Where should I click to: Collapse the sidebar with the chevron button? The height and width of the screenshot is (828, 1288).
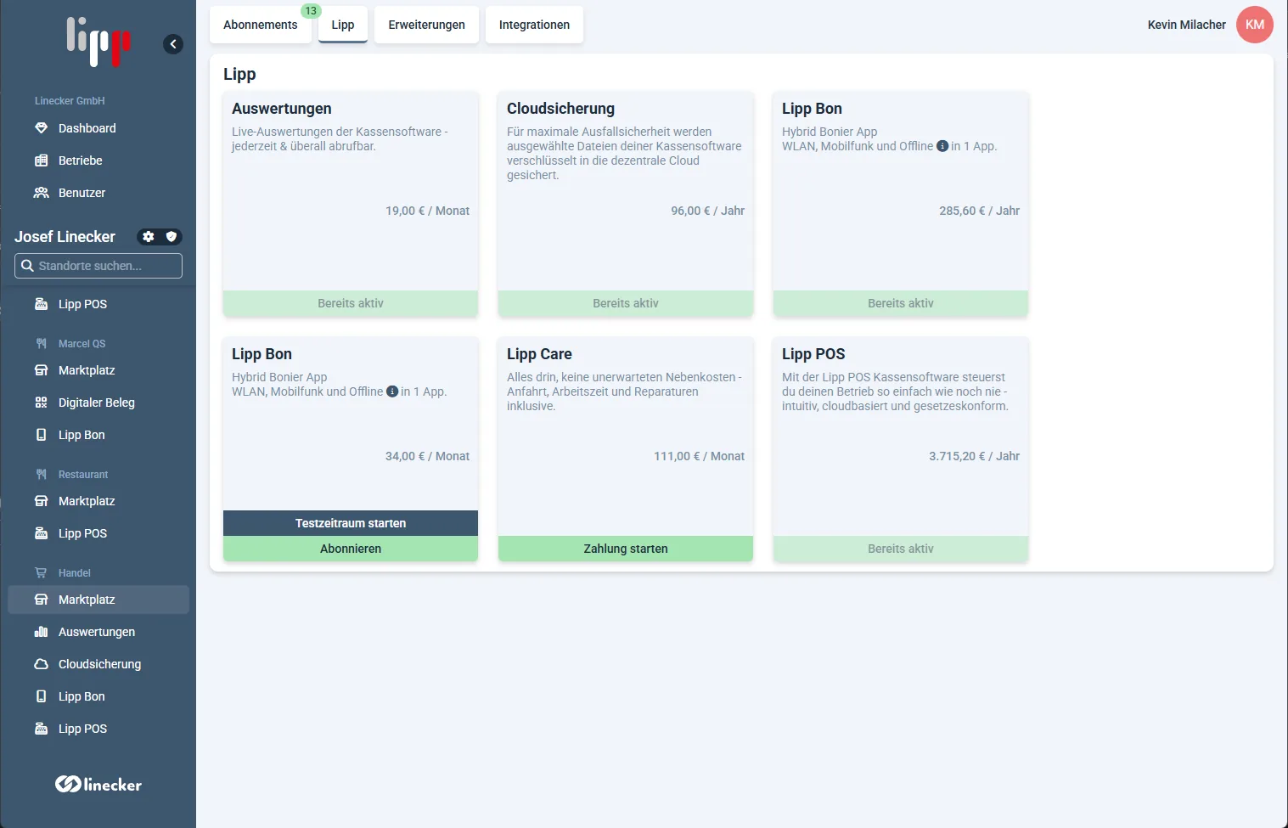(173, 44)
